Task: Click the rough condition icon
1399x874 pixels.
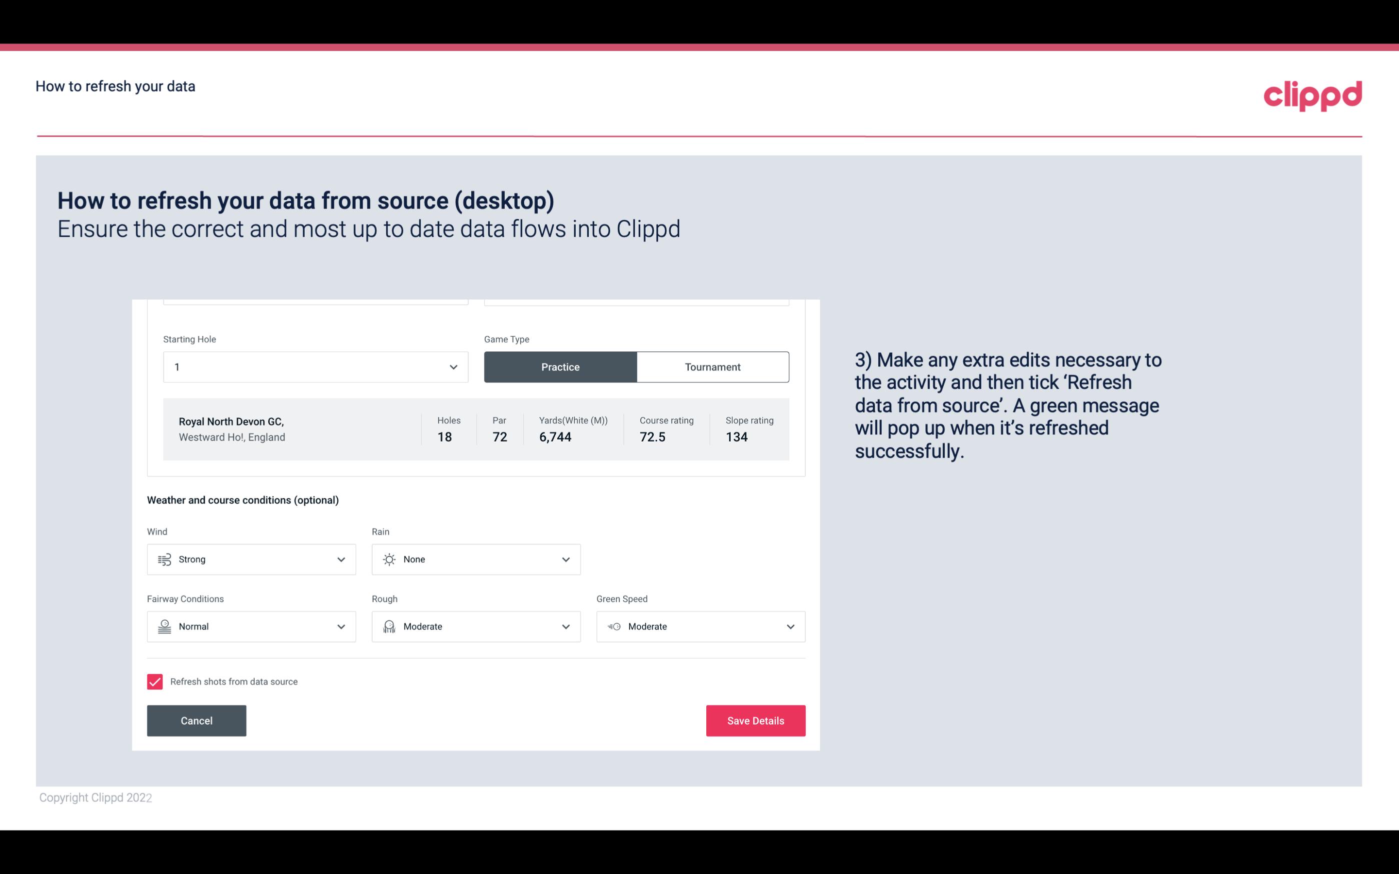Action: point(388,626)
